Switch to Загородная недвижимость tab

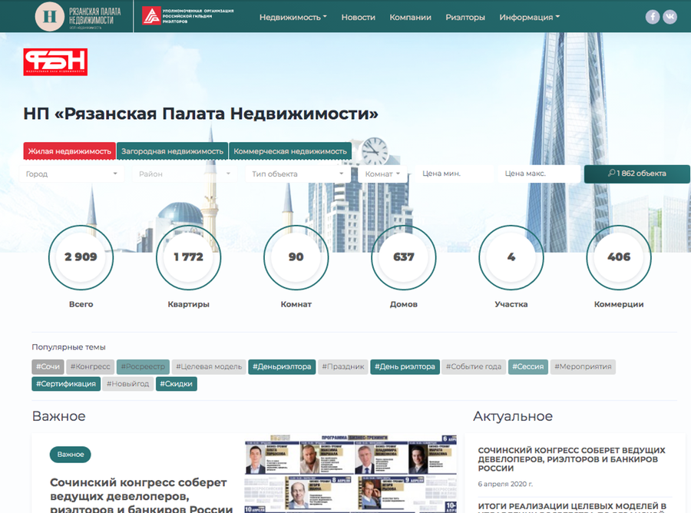pos(172,151)
